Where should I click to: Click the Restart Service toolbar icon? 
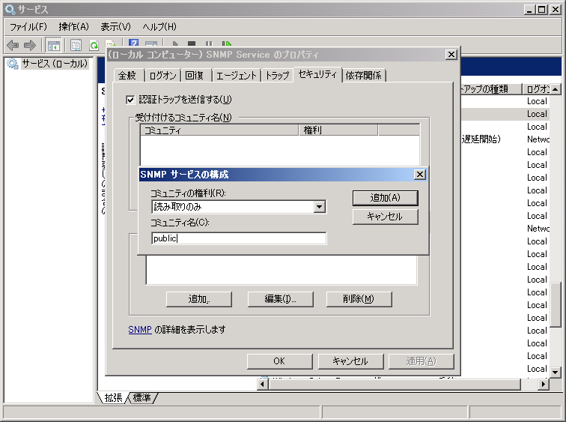click(x=226, y=43)
